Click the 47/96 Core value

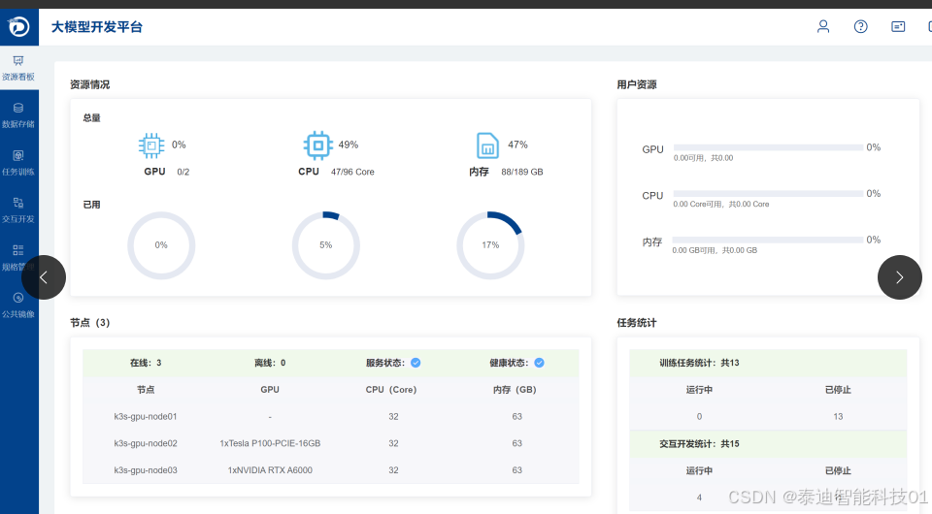pos(352,172)
